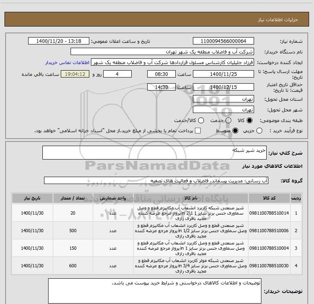314x304 pixels.
Task: Click response deadline date 1400/11/25
Action: [223, 74]
